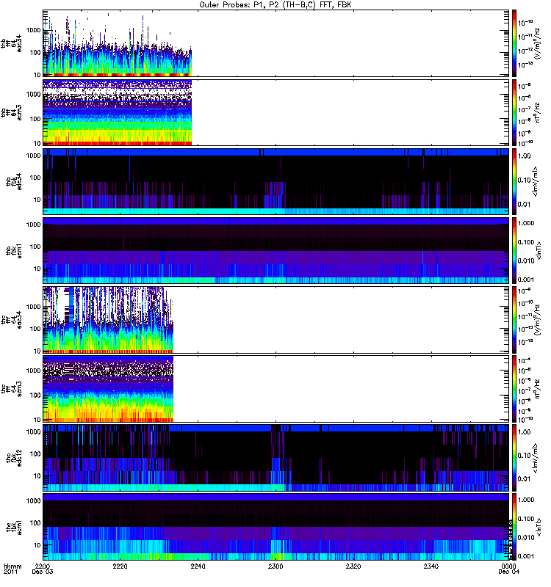This screenshot has width=551, height=587.
Task: Click the 1.00 value on thb fbk edc34 color bar
Action: [525, 156]
